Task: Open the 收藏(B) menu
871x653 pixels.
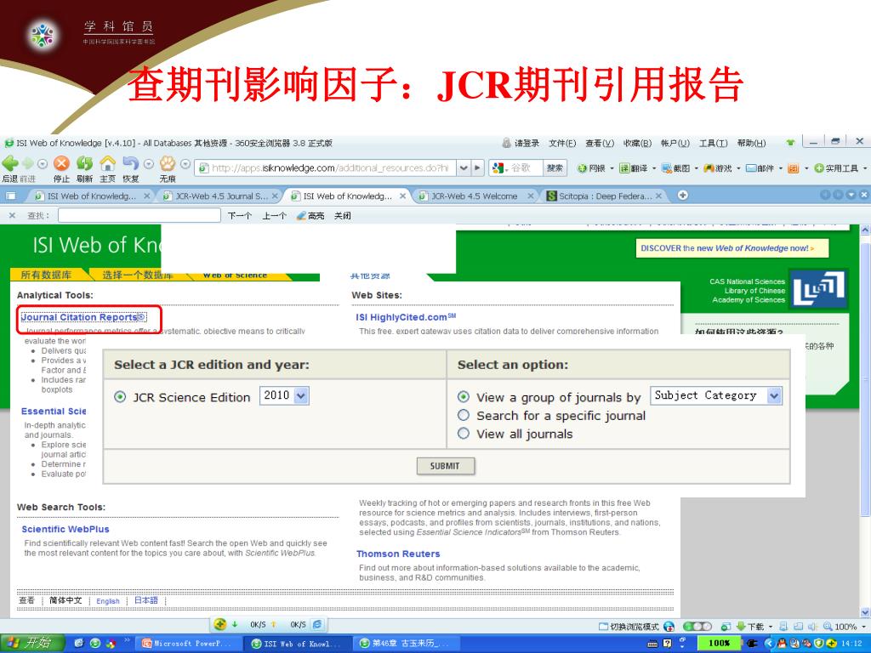Action: tap(637, 143)
